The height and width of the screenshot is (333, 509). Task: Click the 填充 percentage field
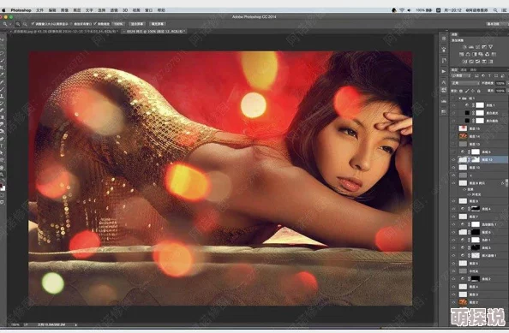tap(500, 91)
